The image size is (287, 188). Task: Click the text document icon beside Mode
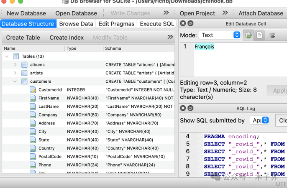click(x=259, y=36)
